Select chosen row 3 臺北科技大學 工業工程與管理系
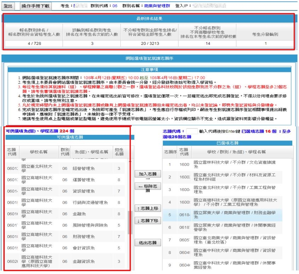The image size is (299, 274). [223, 190]
